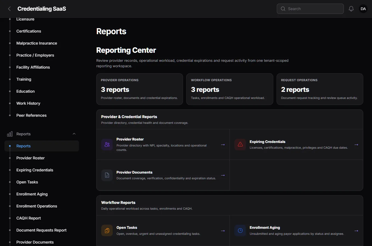Go to Facility Affiliations in sidebar
This screenshot has height=246, width=372.
(x=33, y=67)
